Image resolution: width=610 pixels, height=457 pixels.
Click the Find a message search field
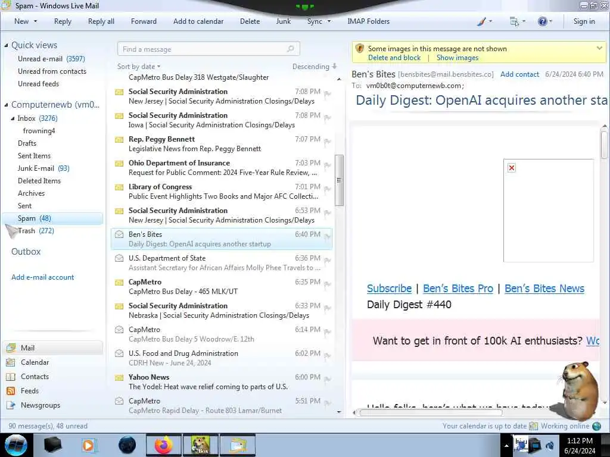coord(208,49)
